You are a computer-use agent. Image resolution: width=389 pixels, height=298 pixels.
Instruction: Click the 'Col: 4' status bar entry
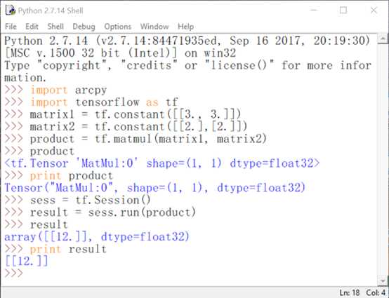click(x=376, y=293)
